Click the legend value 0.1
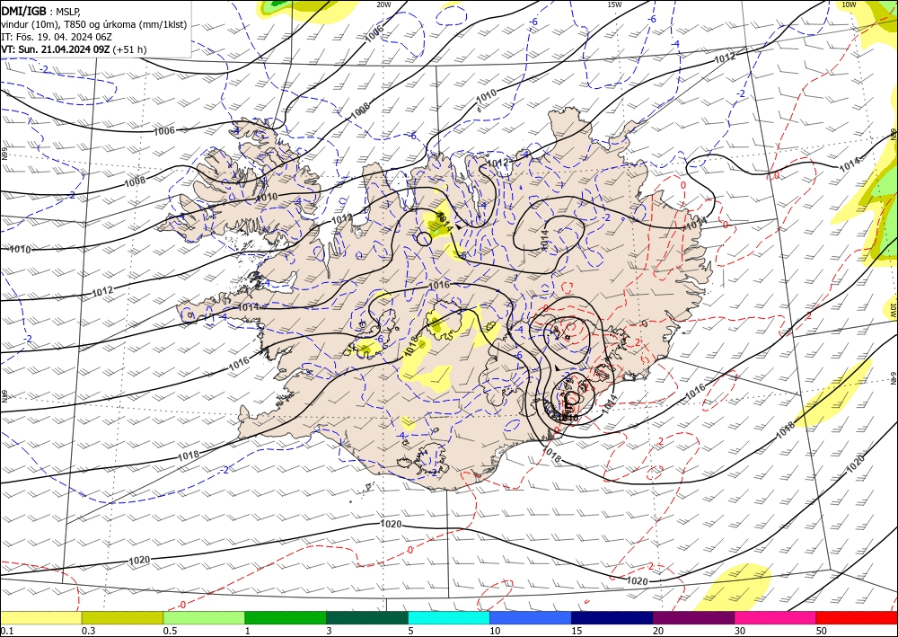Image resolution: width=898 pixels, height=637 pixels. [x=7, y=631]
